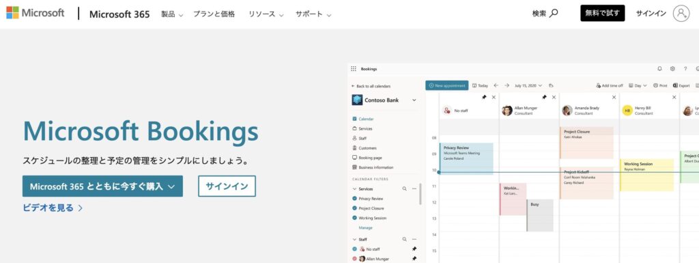Open the Day view dropdown
699x263 pixels.
tap(638, 85)
